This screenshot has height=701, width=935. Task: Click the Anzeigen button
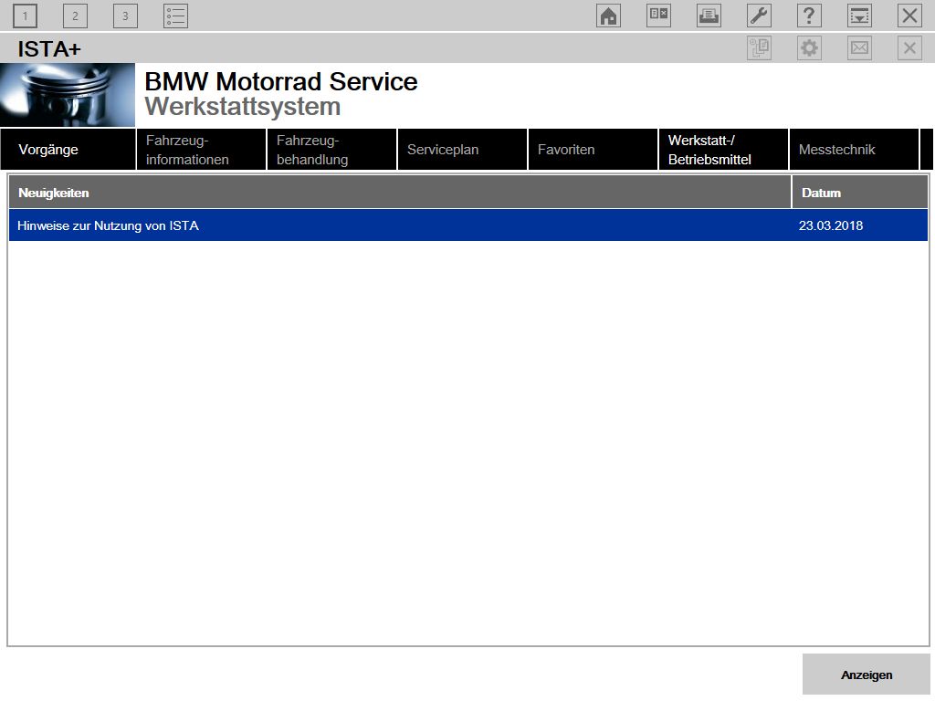(x=866, y=675)
